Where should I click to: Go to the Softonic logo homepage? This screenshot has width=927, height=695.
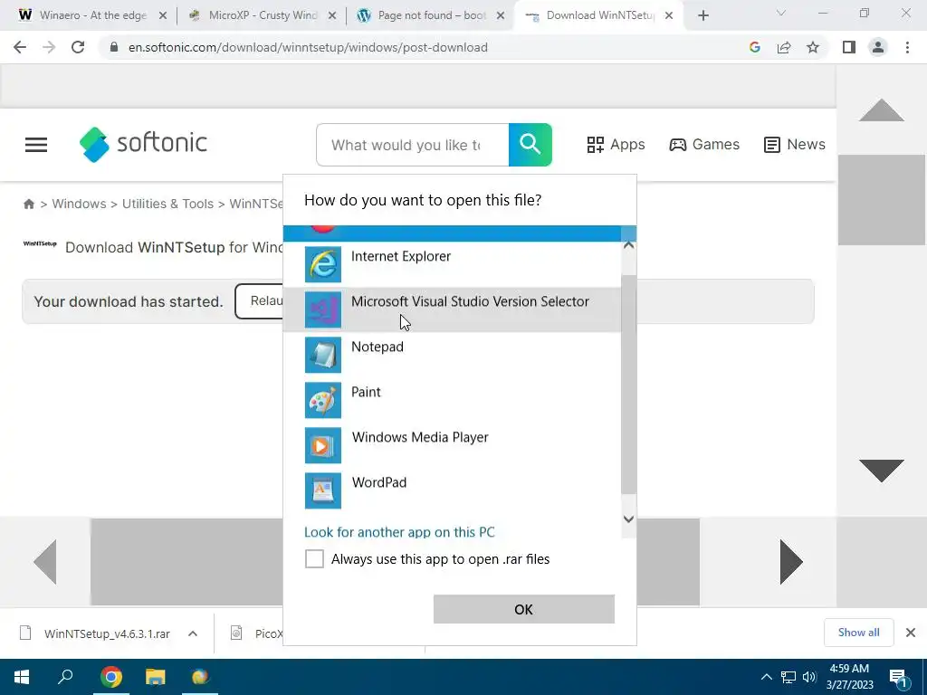point(143,144)
